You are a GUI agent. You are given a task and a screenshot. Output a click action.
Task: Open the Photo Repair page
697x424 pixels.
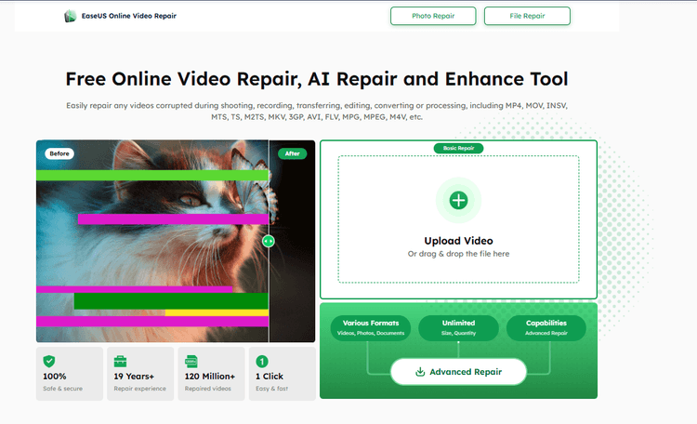(433, 16)
